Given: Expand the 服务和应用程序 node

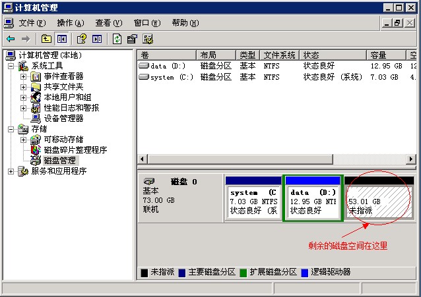Looking at the screenshot, I should pos(11,171).
